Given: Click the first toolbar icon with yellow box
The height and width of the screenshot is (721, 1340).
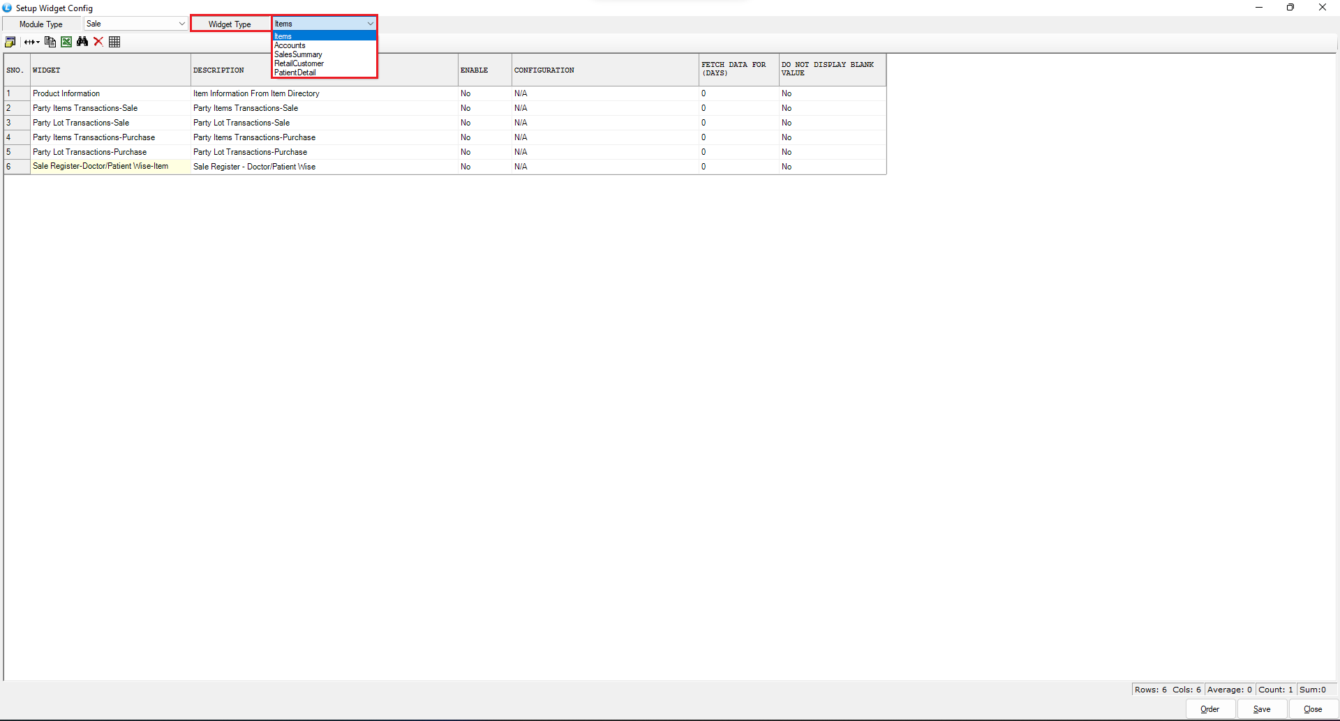Looking at the screenshot, I should 10,42.
